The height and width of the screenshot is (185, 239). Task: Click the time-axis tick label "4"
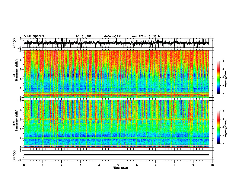(99, 165)
